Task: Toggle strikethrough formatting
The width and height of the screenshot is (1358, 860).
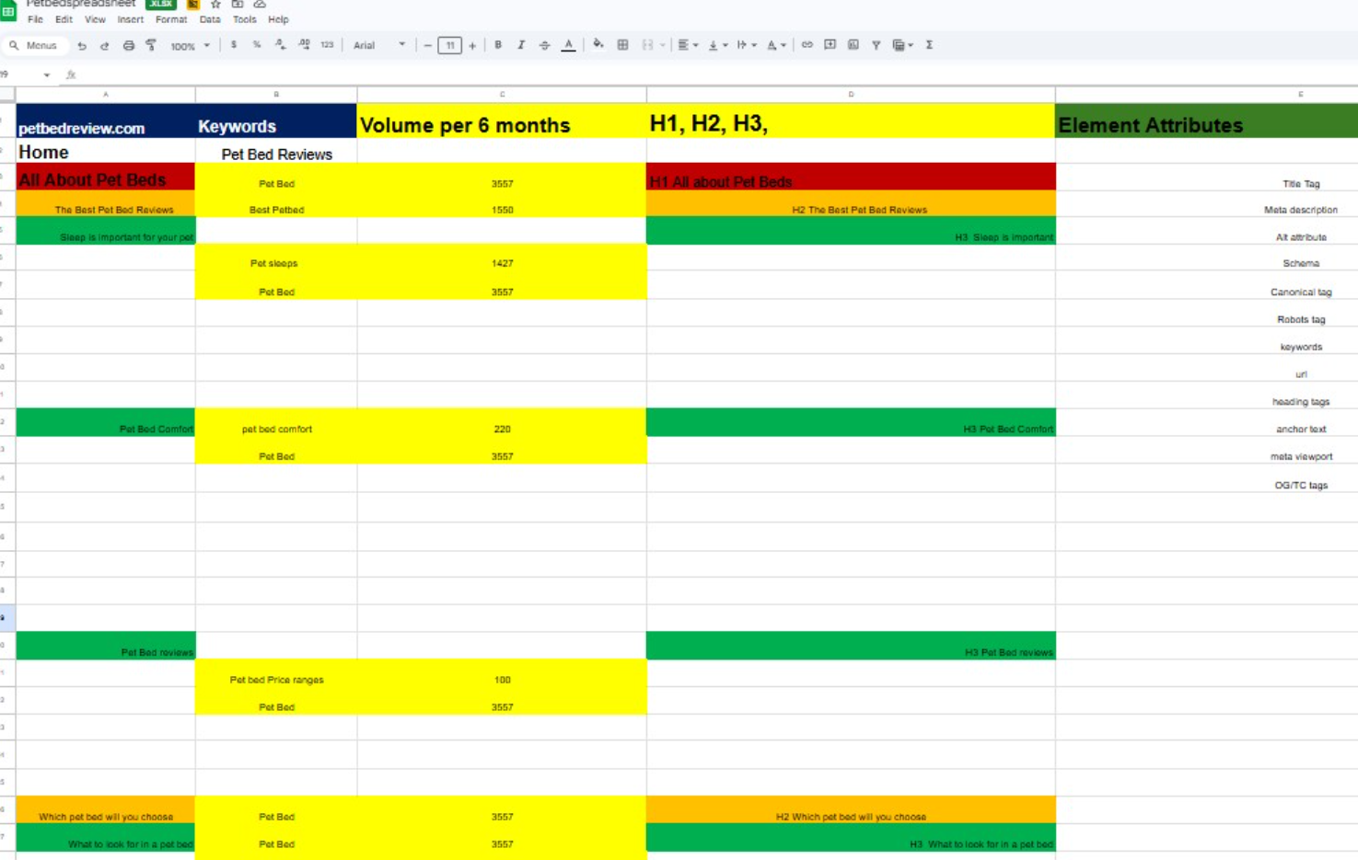Action: click(x=544, y=45)
